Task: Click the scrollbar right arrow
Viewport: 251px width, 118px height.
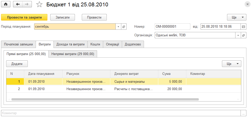Action: pos(238,99)
